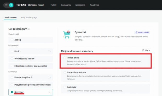Click the TikTok logo

[21, 5]
